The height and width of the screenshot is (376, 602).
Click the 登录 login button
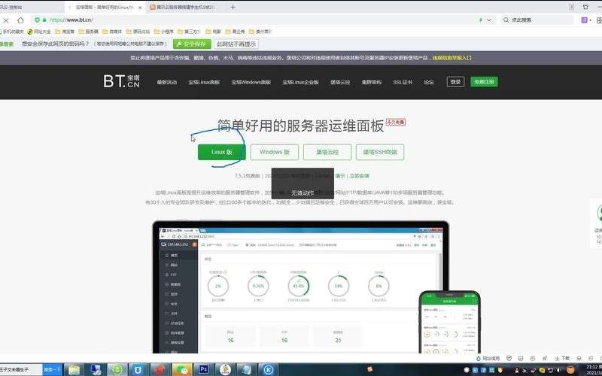(x=455, y=82)
